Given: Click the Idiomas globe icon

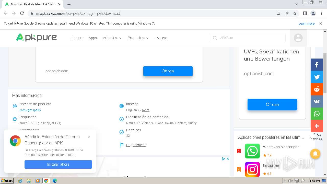Looking at the screenshot, I should 122,106.
